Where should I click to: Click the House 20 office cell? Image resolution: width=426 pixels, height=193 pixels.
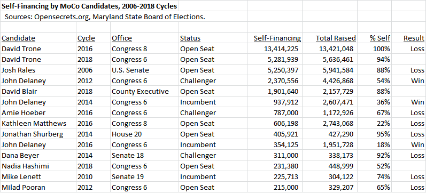point(144,134)
